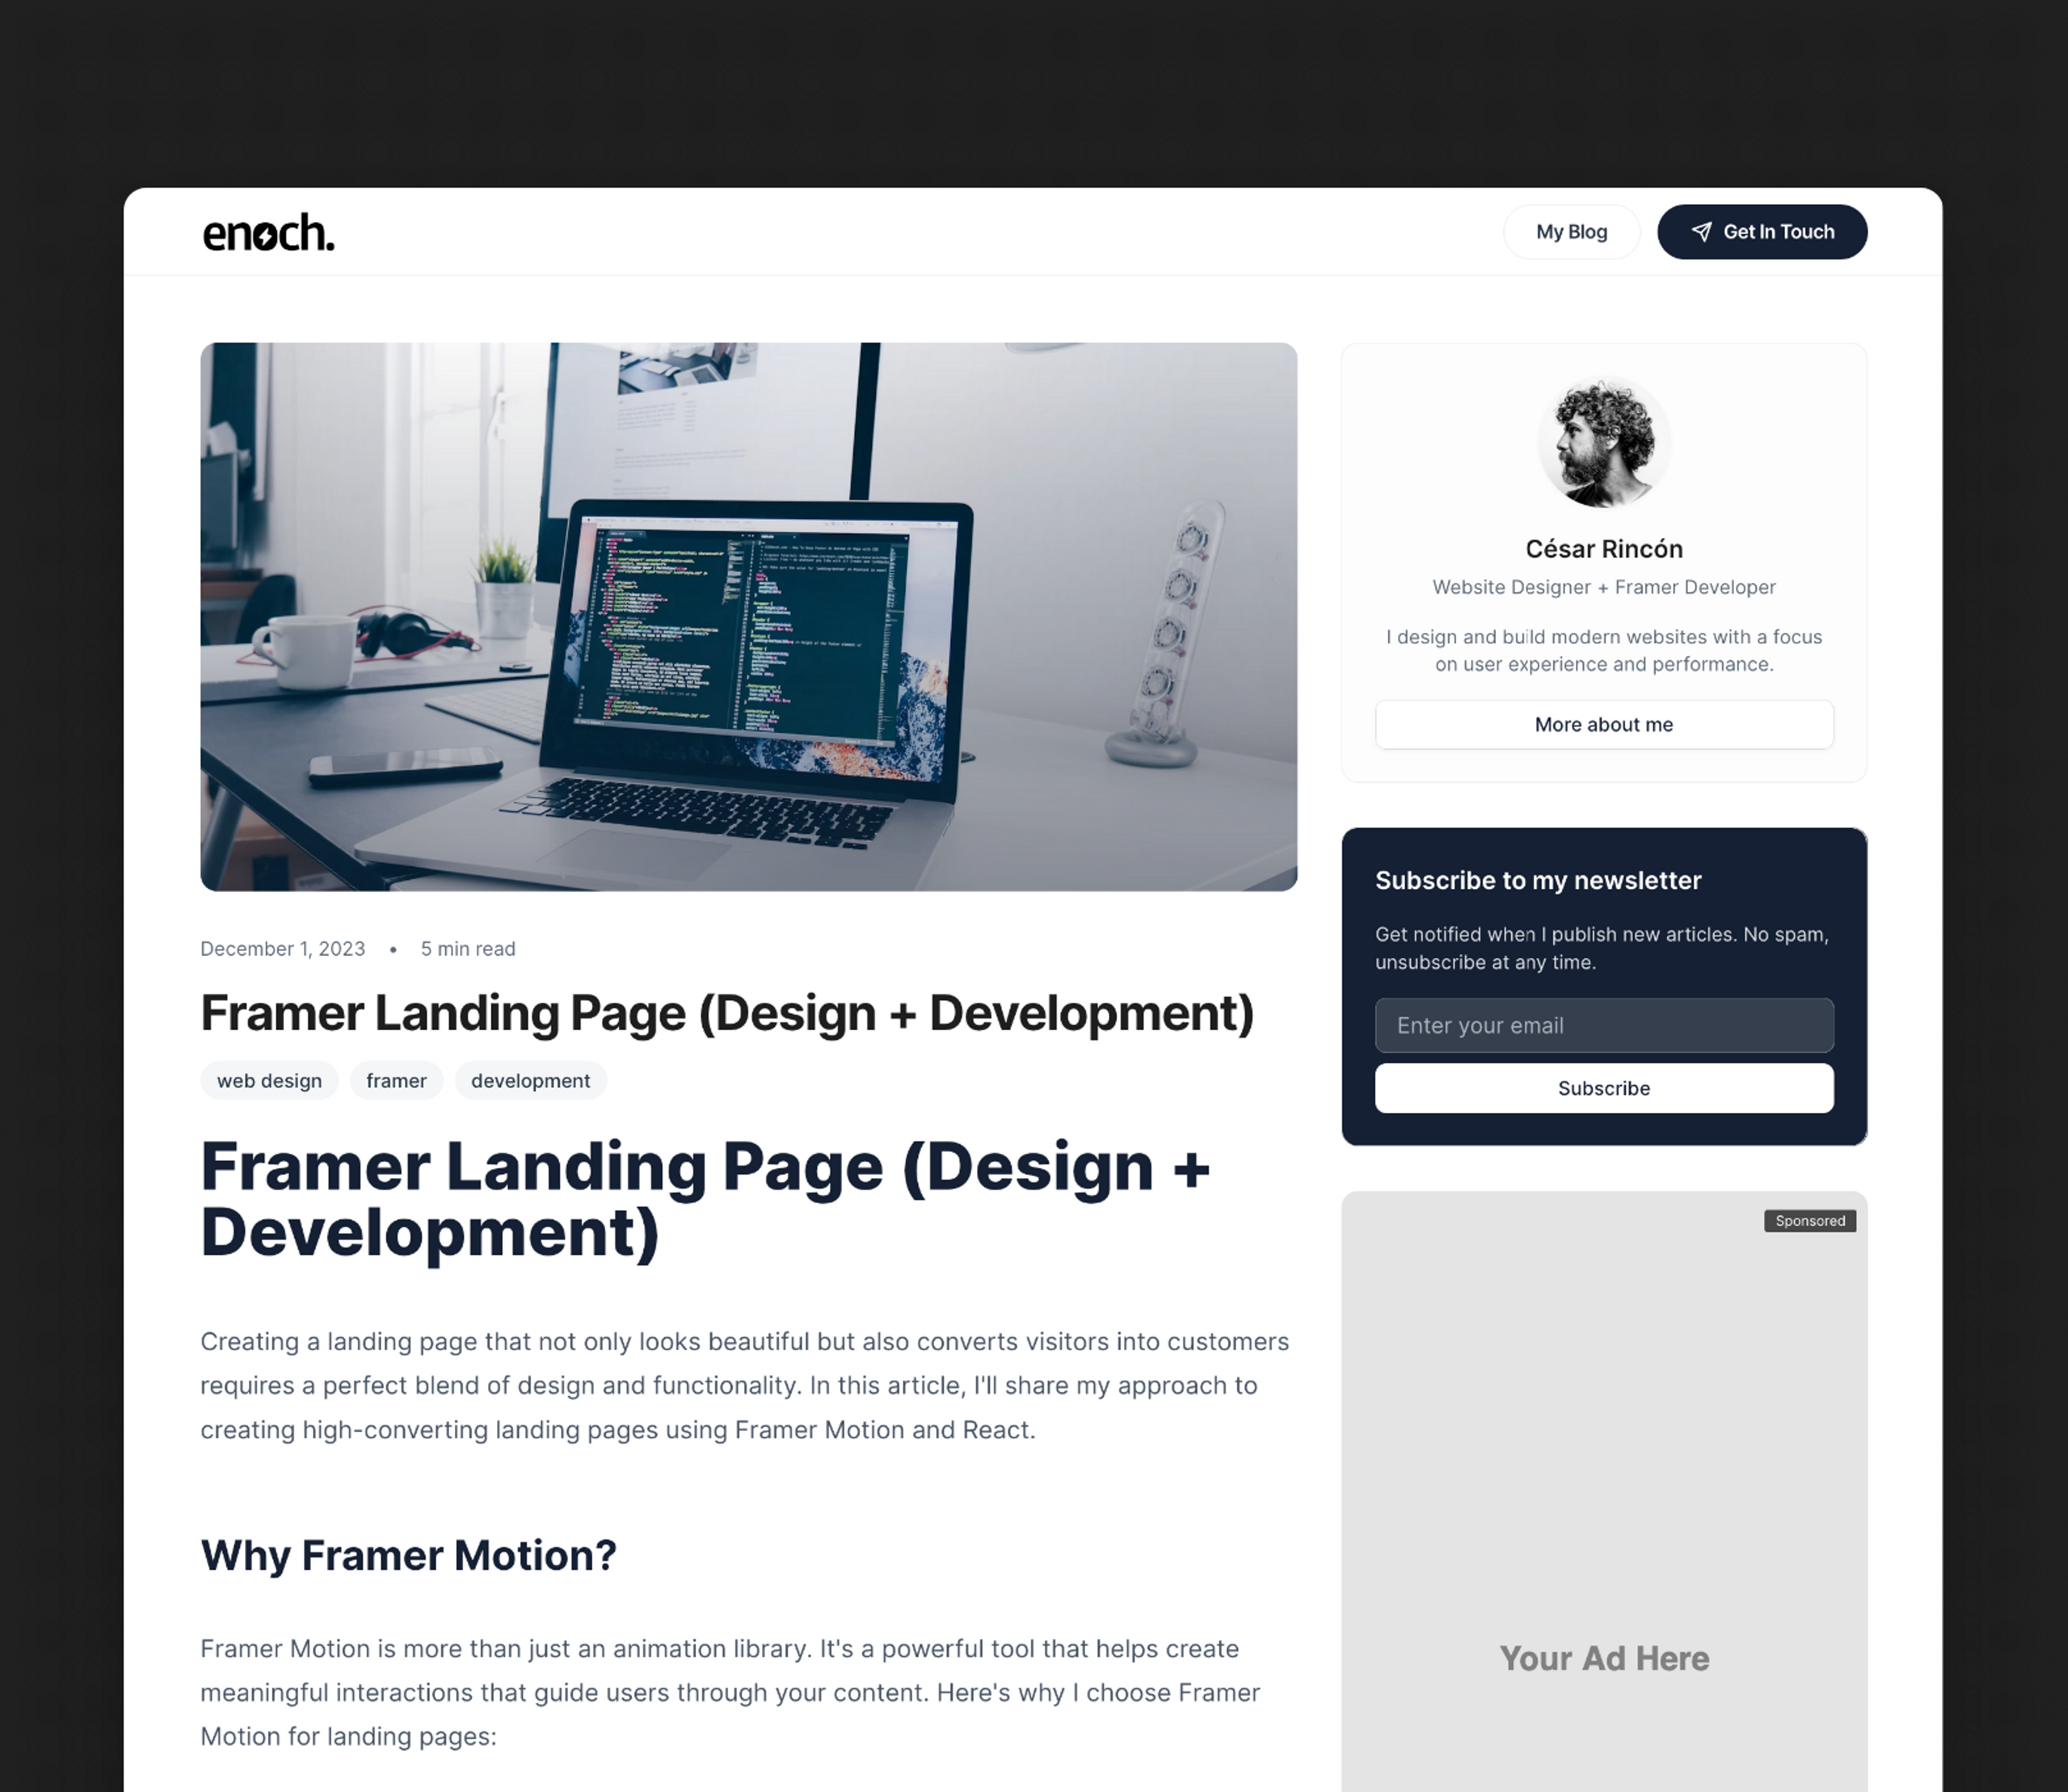Image resolution: width=2068 pixels, height=1792 pixels.
Task: Click the development tag label
Action: 529,1080
